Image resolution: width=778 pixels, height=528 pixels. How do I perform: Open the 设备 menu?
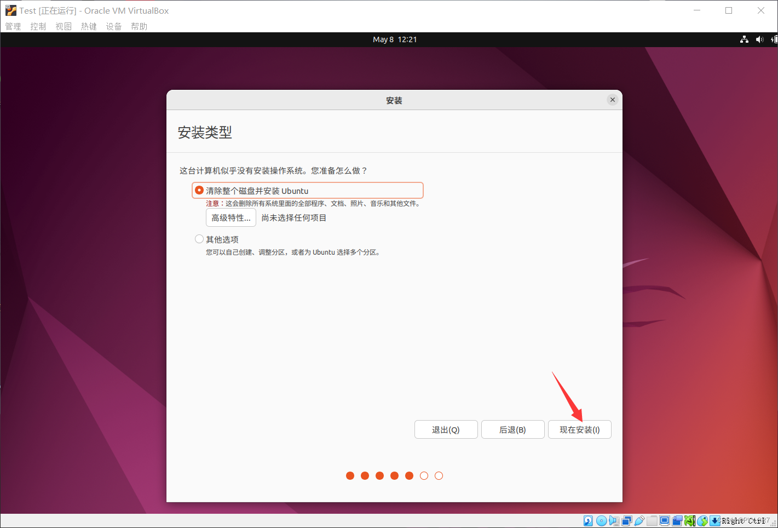click(114, 26)
